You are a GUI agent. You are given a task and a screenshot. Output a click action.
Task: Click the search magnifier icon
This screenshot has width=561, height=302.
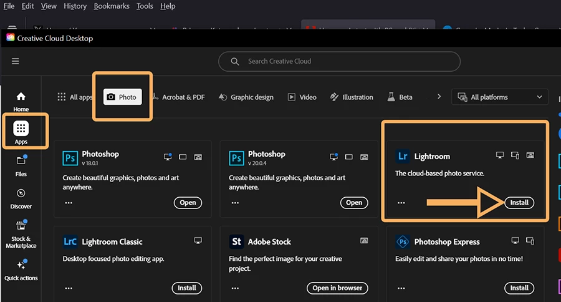click(x=235, y=61)
